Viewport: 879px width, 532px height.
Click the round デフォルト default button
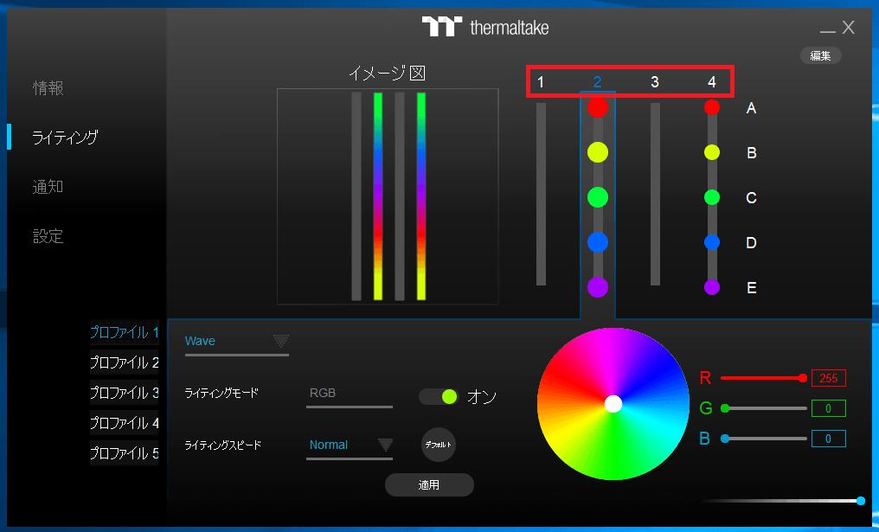coord(439,445)
